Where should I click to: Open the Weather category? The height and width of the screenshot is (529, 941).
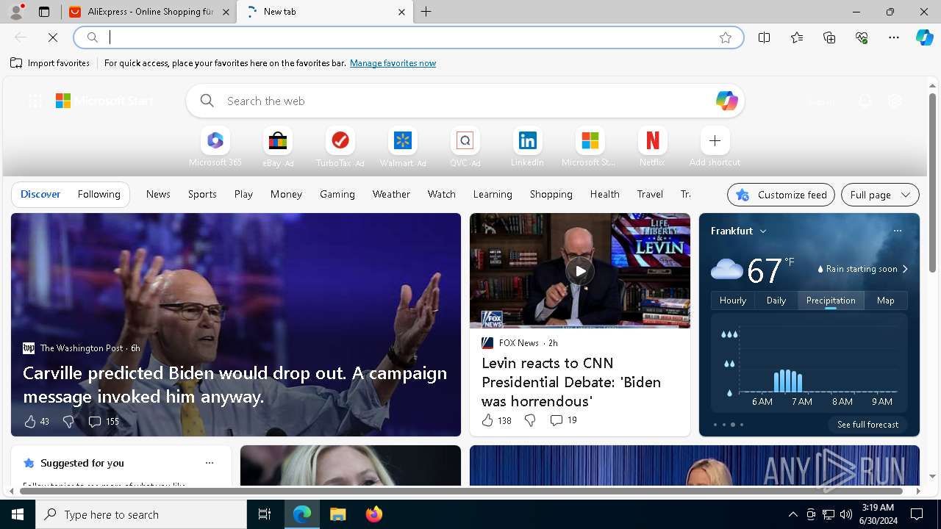[391, 194]
